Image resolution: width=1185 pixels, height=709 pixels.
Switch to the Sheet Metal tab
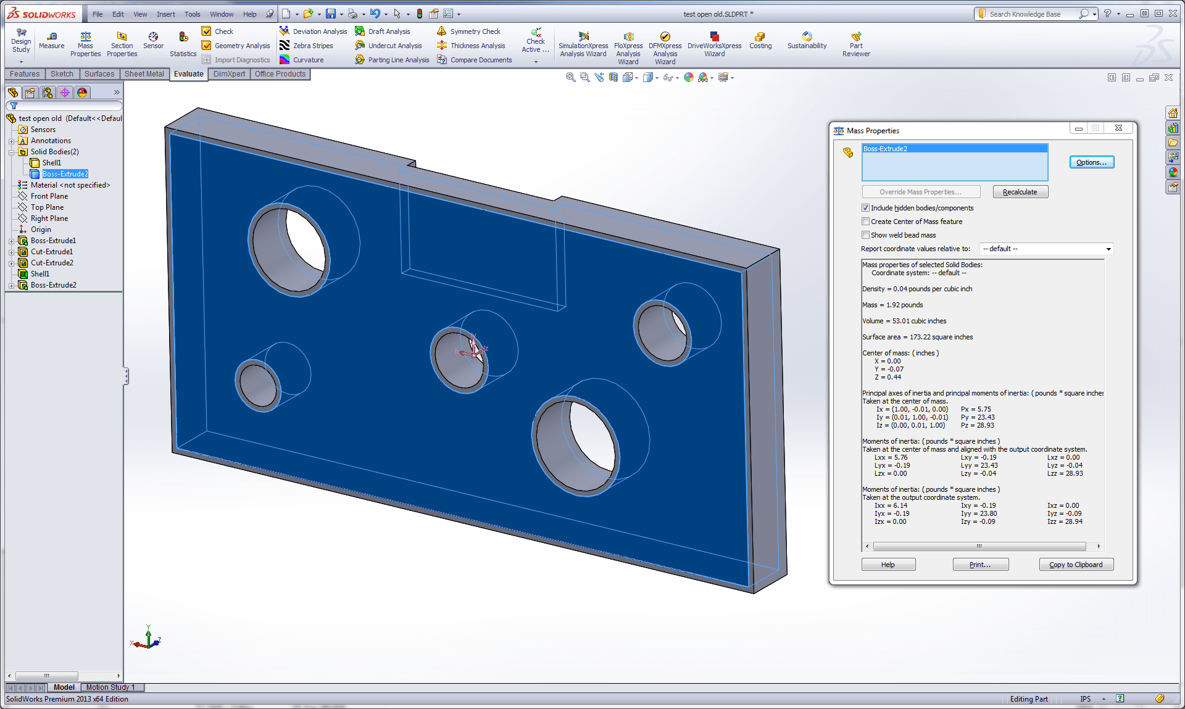144,74
